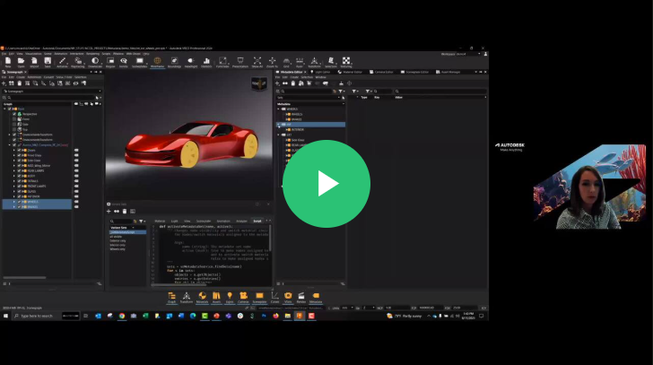
Task: Toggle the Headlight toolbar icon
Action: (191, 63)
